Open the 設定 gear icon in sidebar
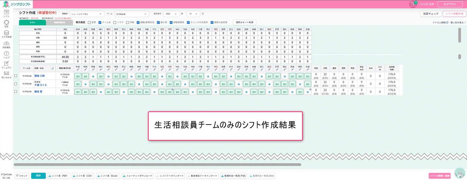 pos(6,23)
